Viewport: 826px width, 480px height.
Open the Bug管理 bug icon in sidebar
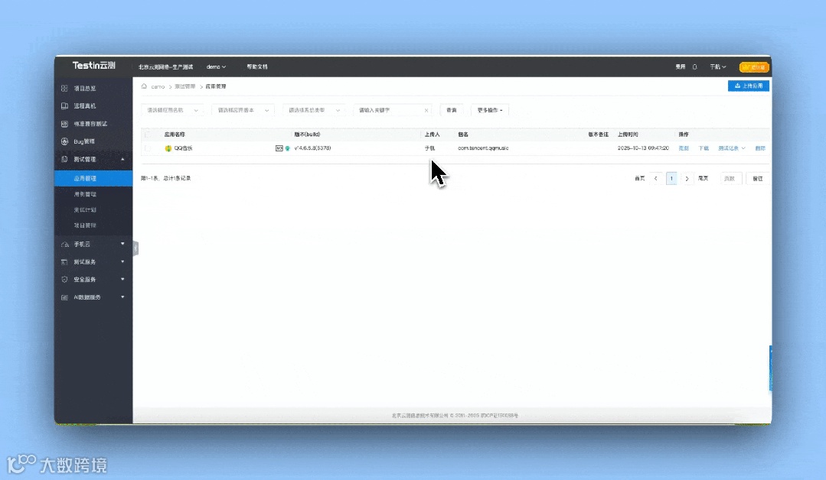click(x=64, y=141)
